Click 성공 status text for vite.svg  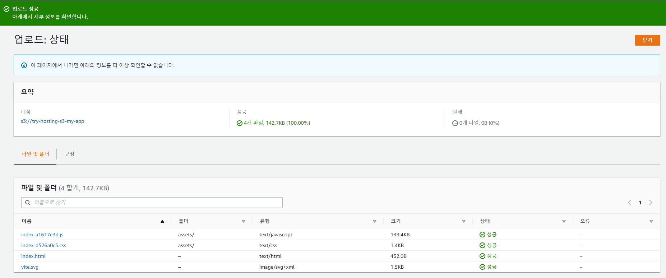point(492,267)
